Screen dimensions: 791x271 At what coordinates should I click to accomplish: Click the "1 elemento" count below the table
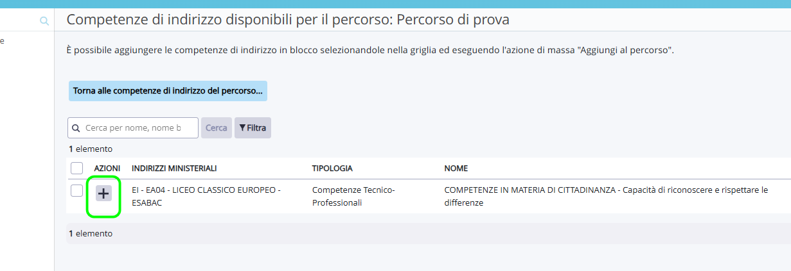pos(91,234)
